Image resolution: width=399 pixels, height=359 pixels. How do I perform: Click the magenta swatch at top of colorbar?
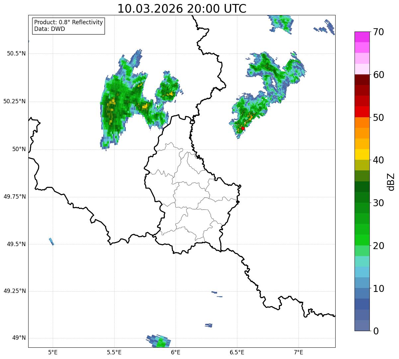point(362,37)
